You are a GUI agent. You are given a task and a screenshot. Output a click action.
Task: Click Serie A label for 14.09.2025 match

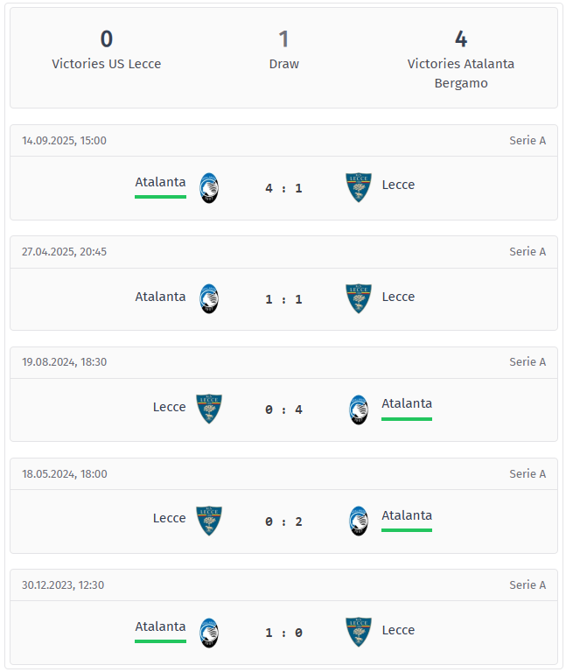(528, 140)
